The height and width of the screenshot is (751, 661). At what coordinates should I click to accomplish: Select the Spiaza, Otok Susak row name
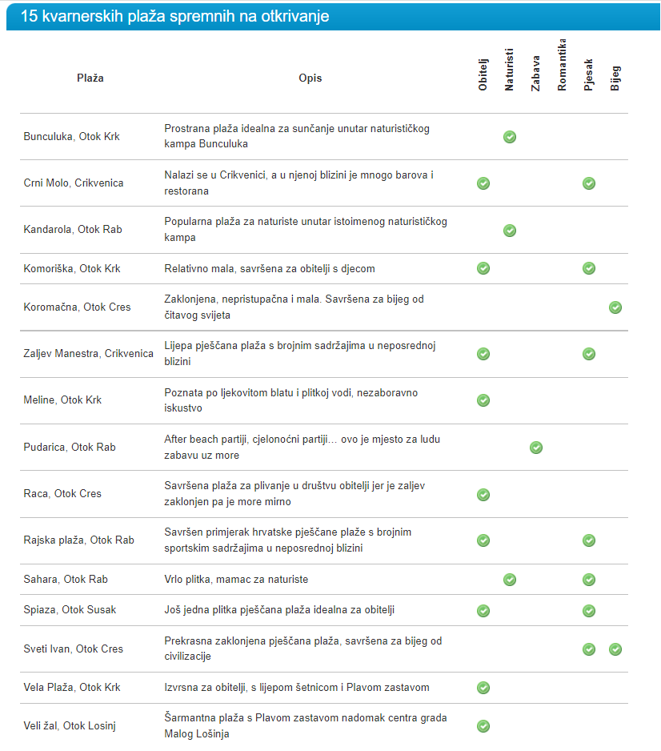[70, 610]
